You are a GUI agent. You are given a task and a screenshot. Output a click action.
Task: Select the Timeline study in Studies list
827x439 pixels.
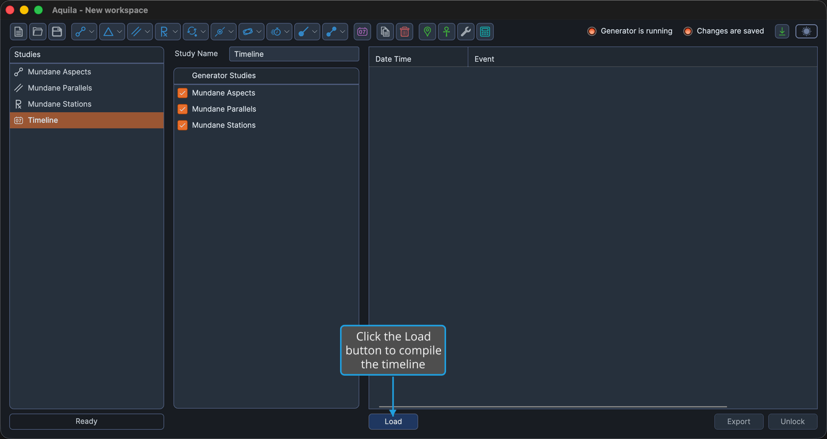coord(87,120)
